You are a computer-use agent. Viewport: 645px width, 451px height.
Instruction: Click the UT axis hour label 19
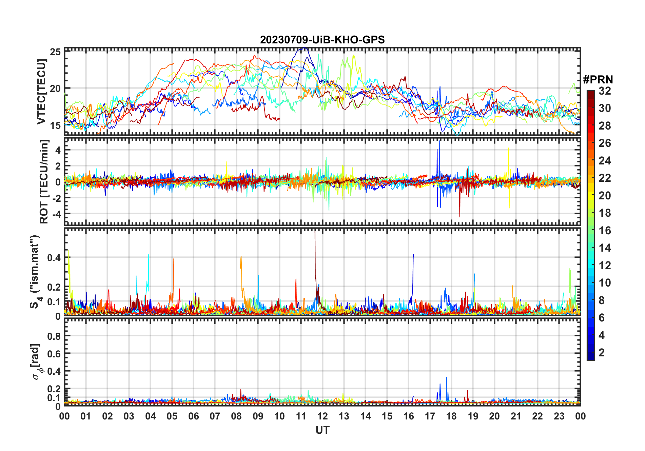coord(473,416)
